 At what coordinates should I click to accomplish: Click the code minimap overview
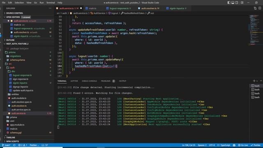tap(255, 30)
